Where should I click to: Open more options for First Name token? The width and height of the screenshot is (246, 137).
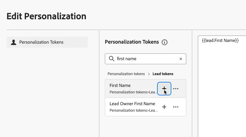175,89
